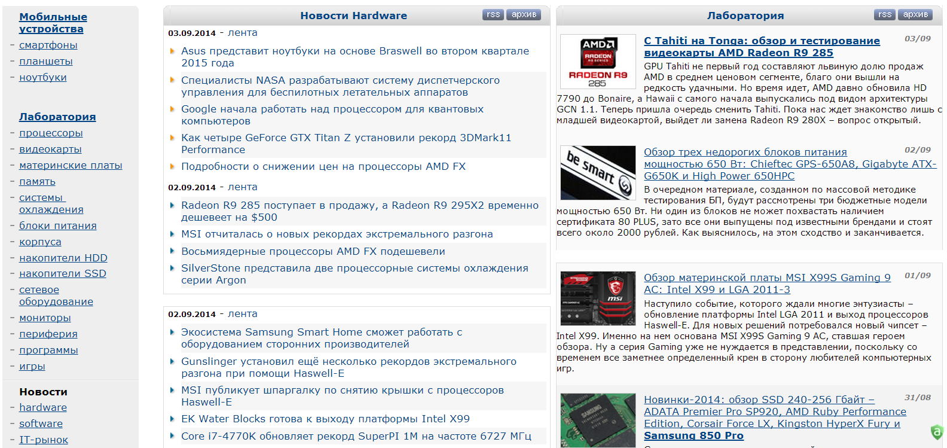Read Radeon R9 285 goes on sale news

pyautogui.click(x=360, y=211)
